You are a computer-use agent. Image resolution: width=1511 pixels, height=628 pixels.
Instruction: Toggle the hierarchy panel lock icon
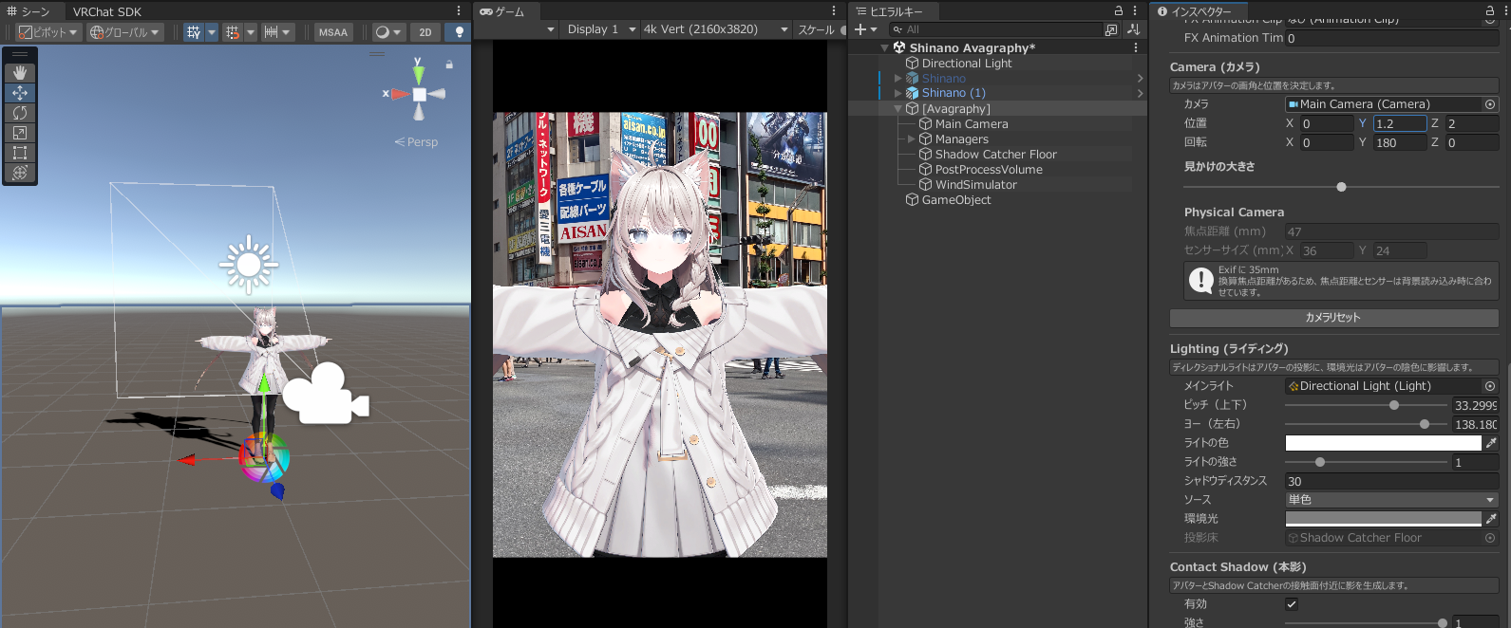pos(1119,10)
